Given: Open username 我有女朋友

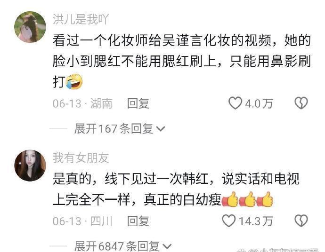Looking at the screenshot, I should click(81, 158).
